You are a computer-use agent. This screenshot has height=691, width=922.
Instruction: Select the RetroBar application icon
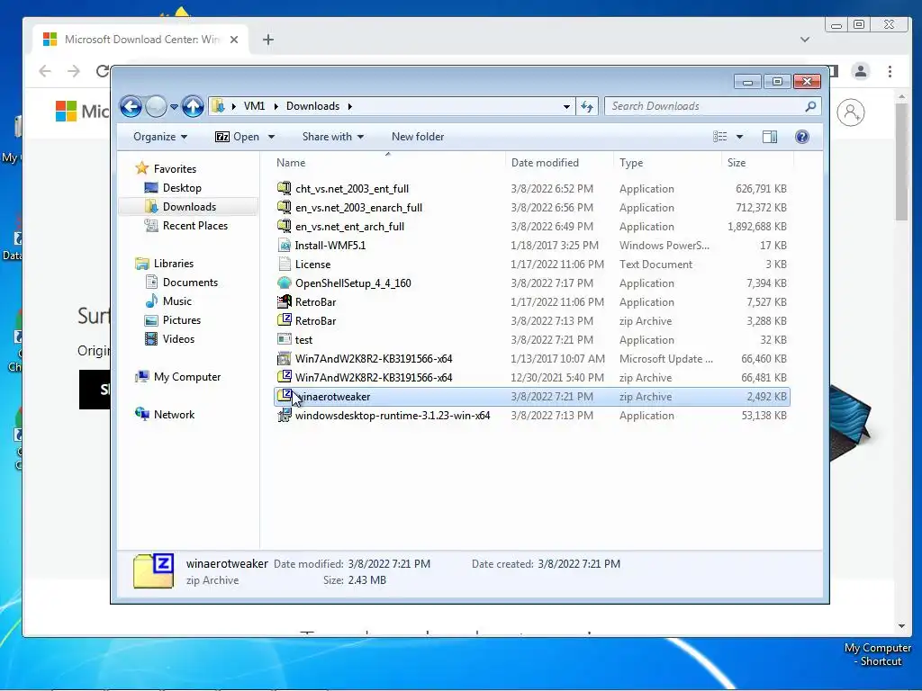284,301
